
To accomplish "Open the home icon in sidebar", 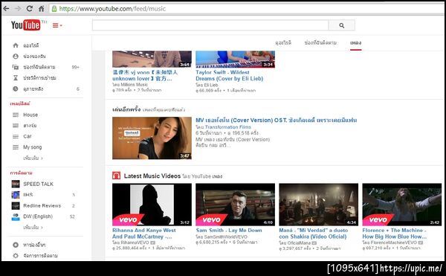I will [x=16, y=45].
